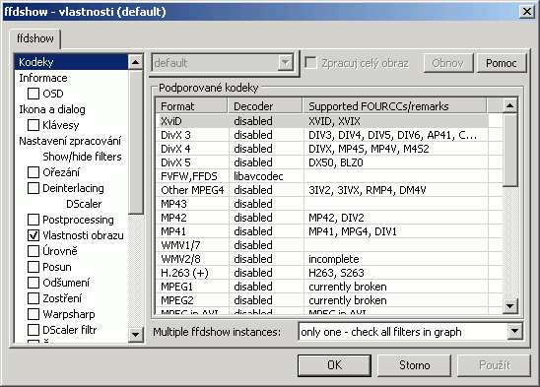Image resolution: width=540 pixels, height=387 pixels.
Task: Enable Deinterlacing checkbox
Action: pos(34,188)
